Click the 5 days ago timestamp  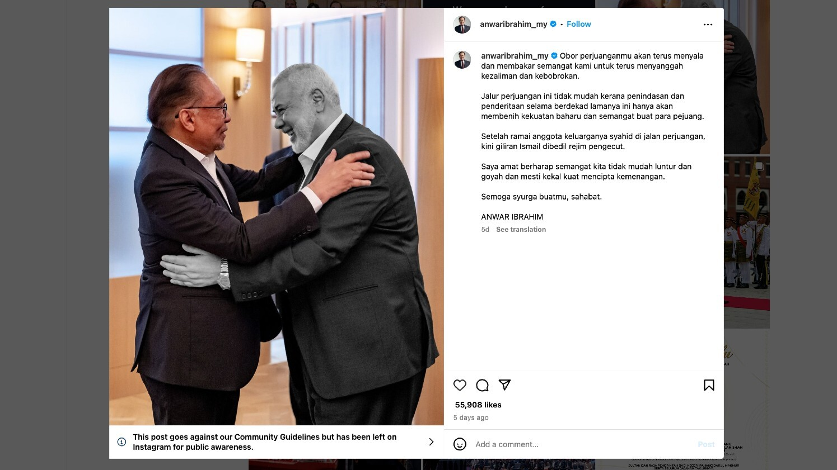471,417
